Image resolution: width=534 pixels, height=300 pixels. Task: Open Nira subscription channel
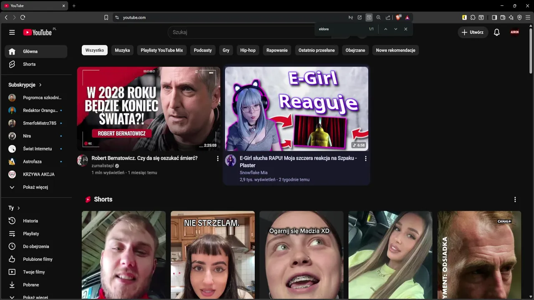[36, 136]
